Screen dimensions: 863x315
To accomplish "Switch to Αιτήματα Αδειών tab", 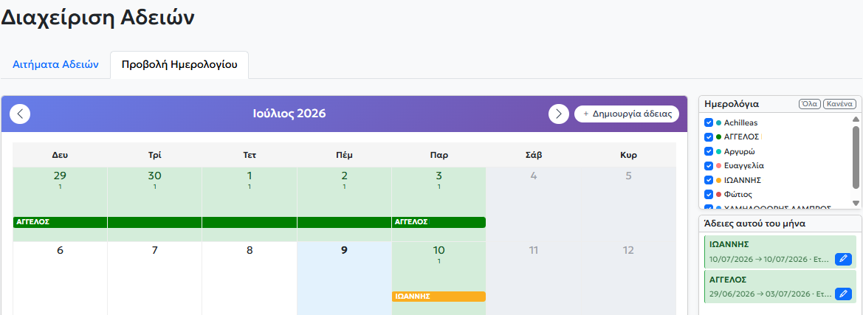I will (55, 64).
